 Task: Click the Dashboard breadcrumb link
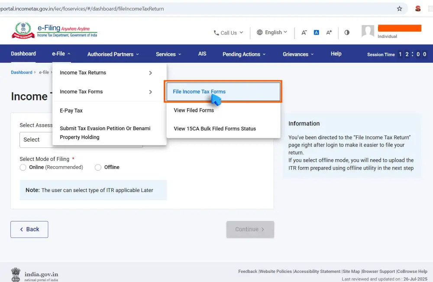(x=22, y=73)
